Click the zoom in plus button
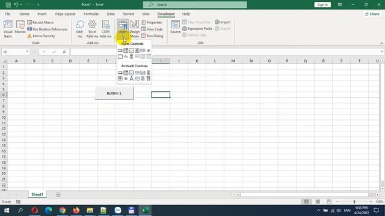Screen dimensions: 385x216 tap(371, 202)
